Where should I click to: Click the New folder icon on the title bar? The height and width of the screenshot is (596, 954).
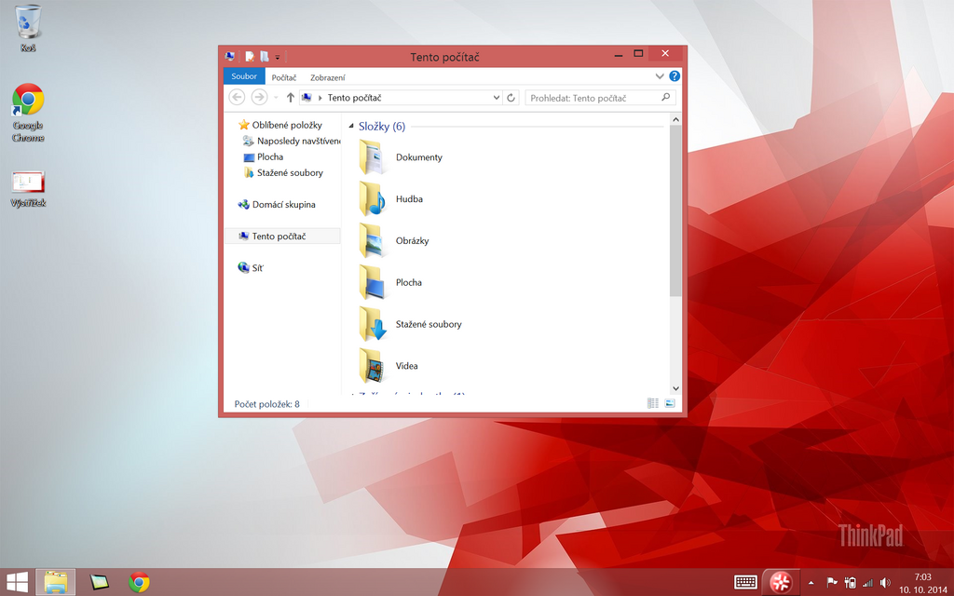(265, 56)
